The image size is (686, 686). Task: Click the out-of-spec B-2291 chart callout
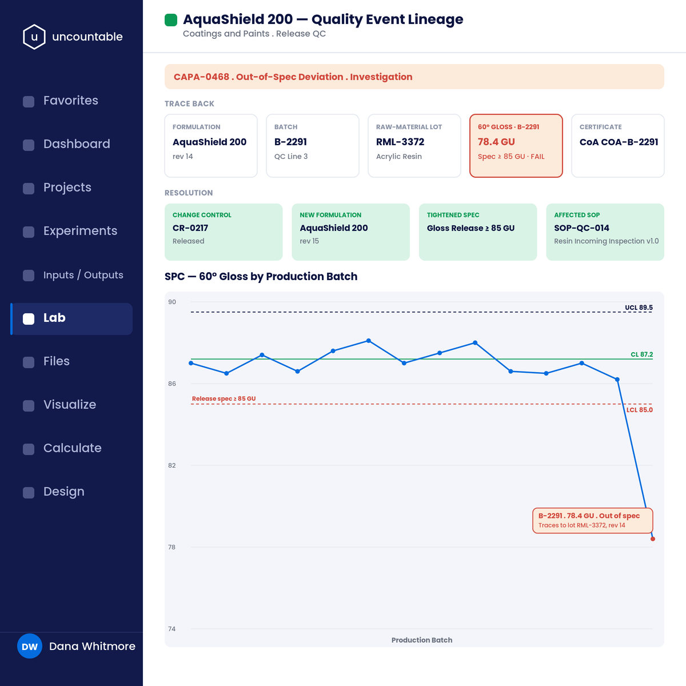[593, 521]
